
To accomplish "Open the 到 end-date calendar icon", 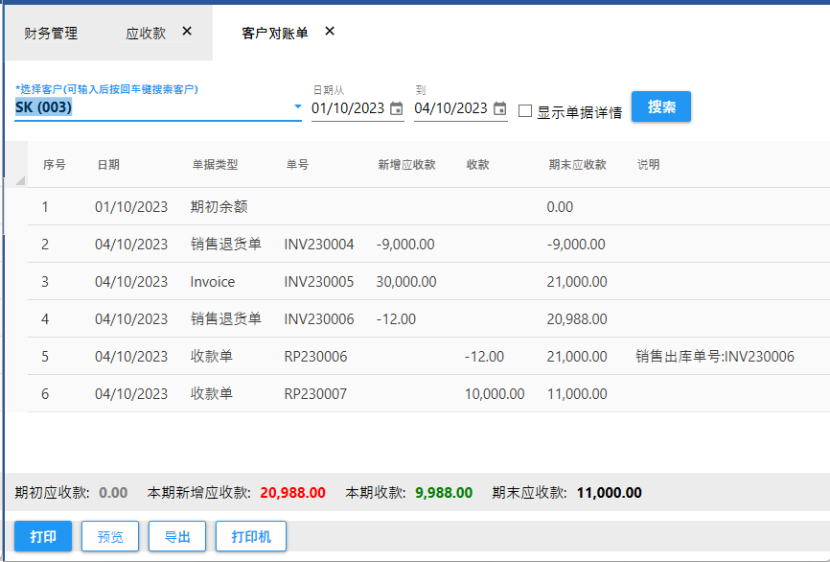I will (499, 109).
